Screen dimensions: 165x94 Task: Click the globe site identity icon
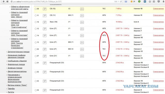point(12,2)
